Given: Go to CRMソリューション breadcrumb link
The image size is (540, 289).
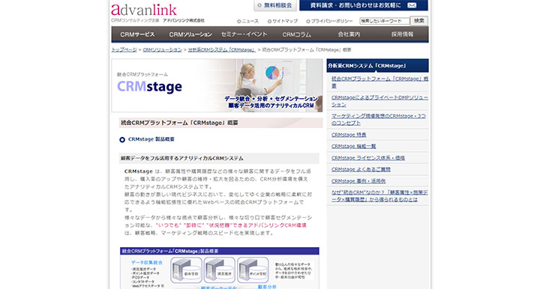Looking at the screenshot, I should 162,50.
